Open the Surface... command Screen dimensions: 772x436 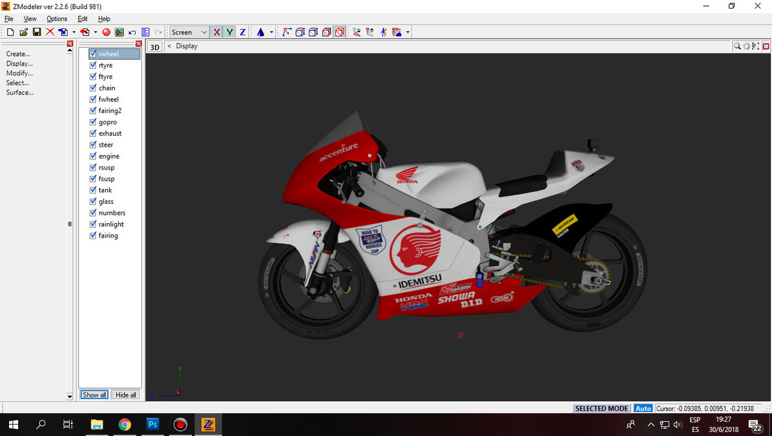pos(20,92)
